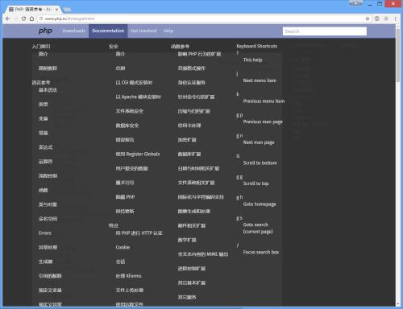
Task: Open the 处理 XForms link
Action: coord(128,276)
